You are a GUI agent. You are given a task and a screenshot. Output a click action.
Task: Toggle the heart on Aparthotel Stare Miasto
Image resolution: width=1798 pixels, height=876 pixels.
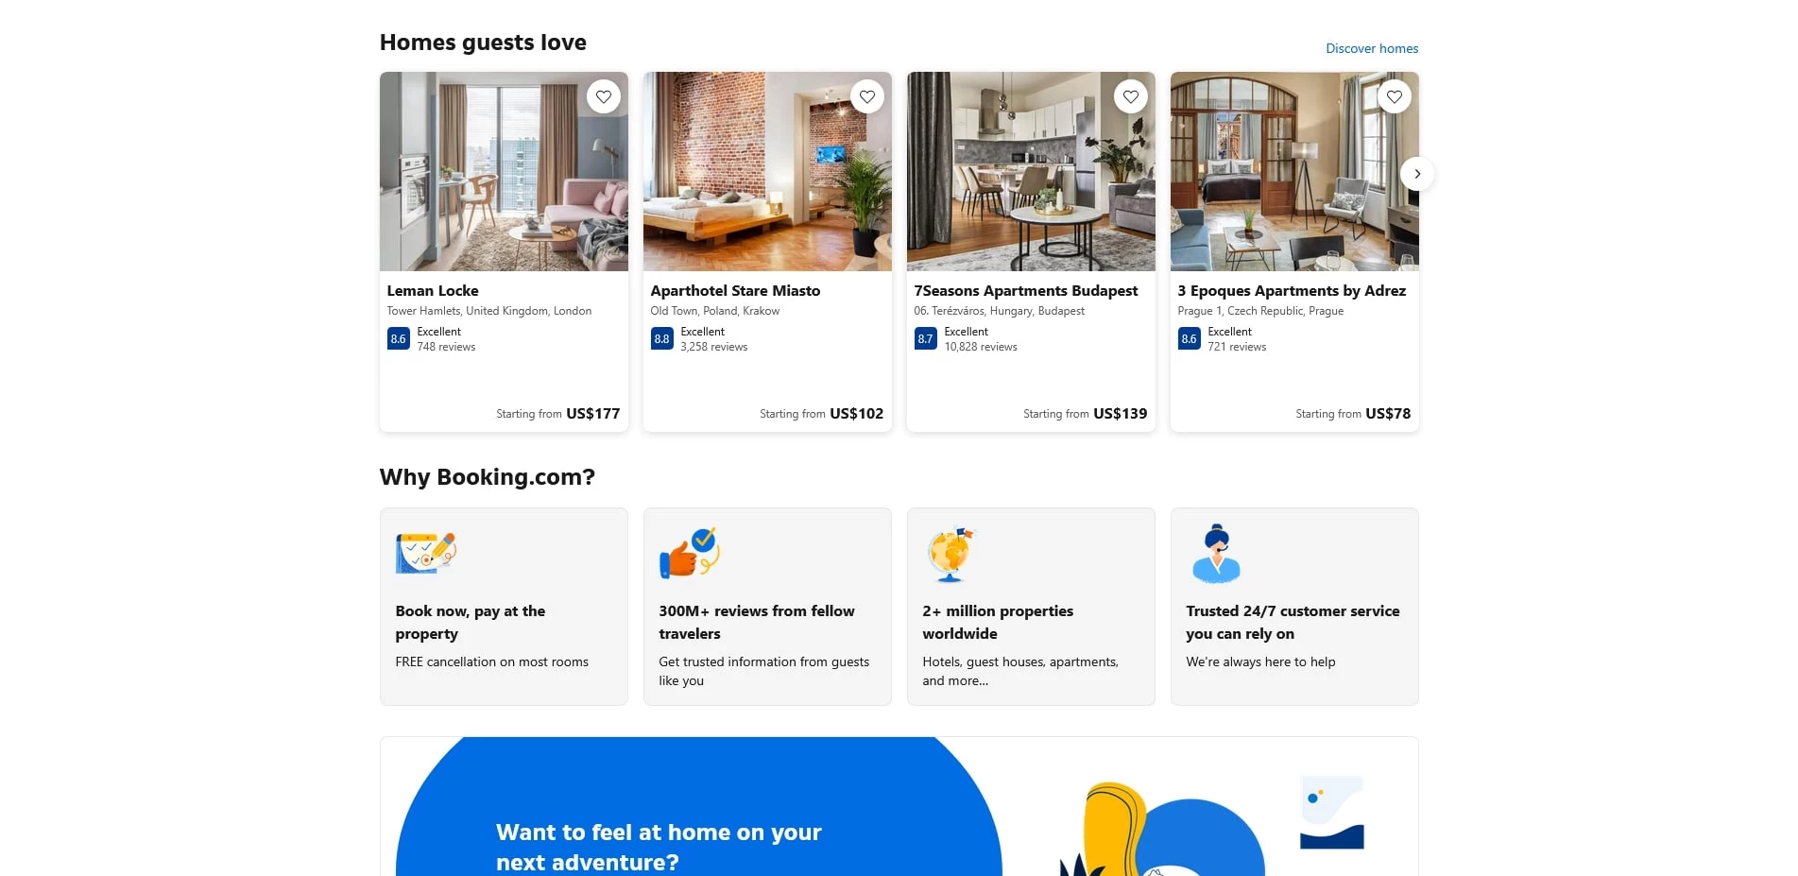[x=866, y=95]
